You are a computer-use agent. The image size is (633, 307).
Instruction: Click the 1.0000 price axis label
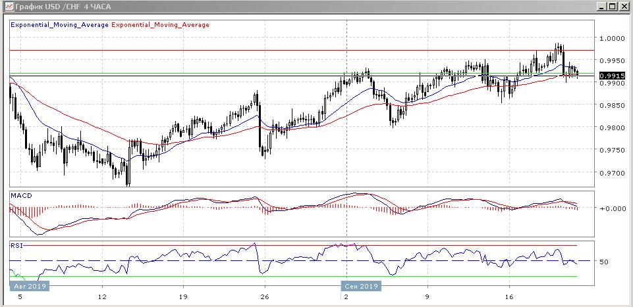[613, 38]
